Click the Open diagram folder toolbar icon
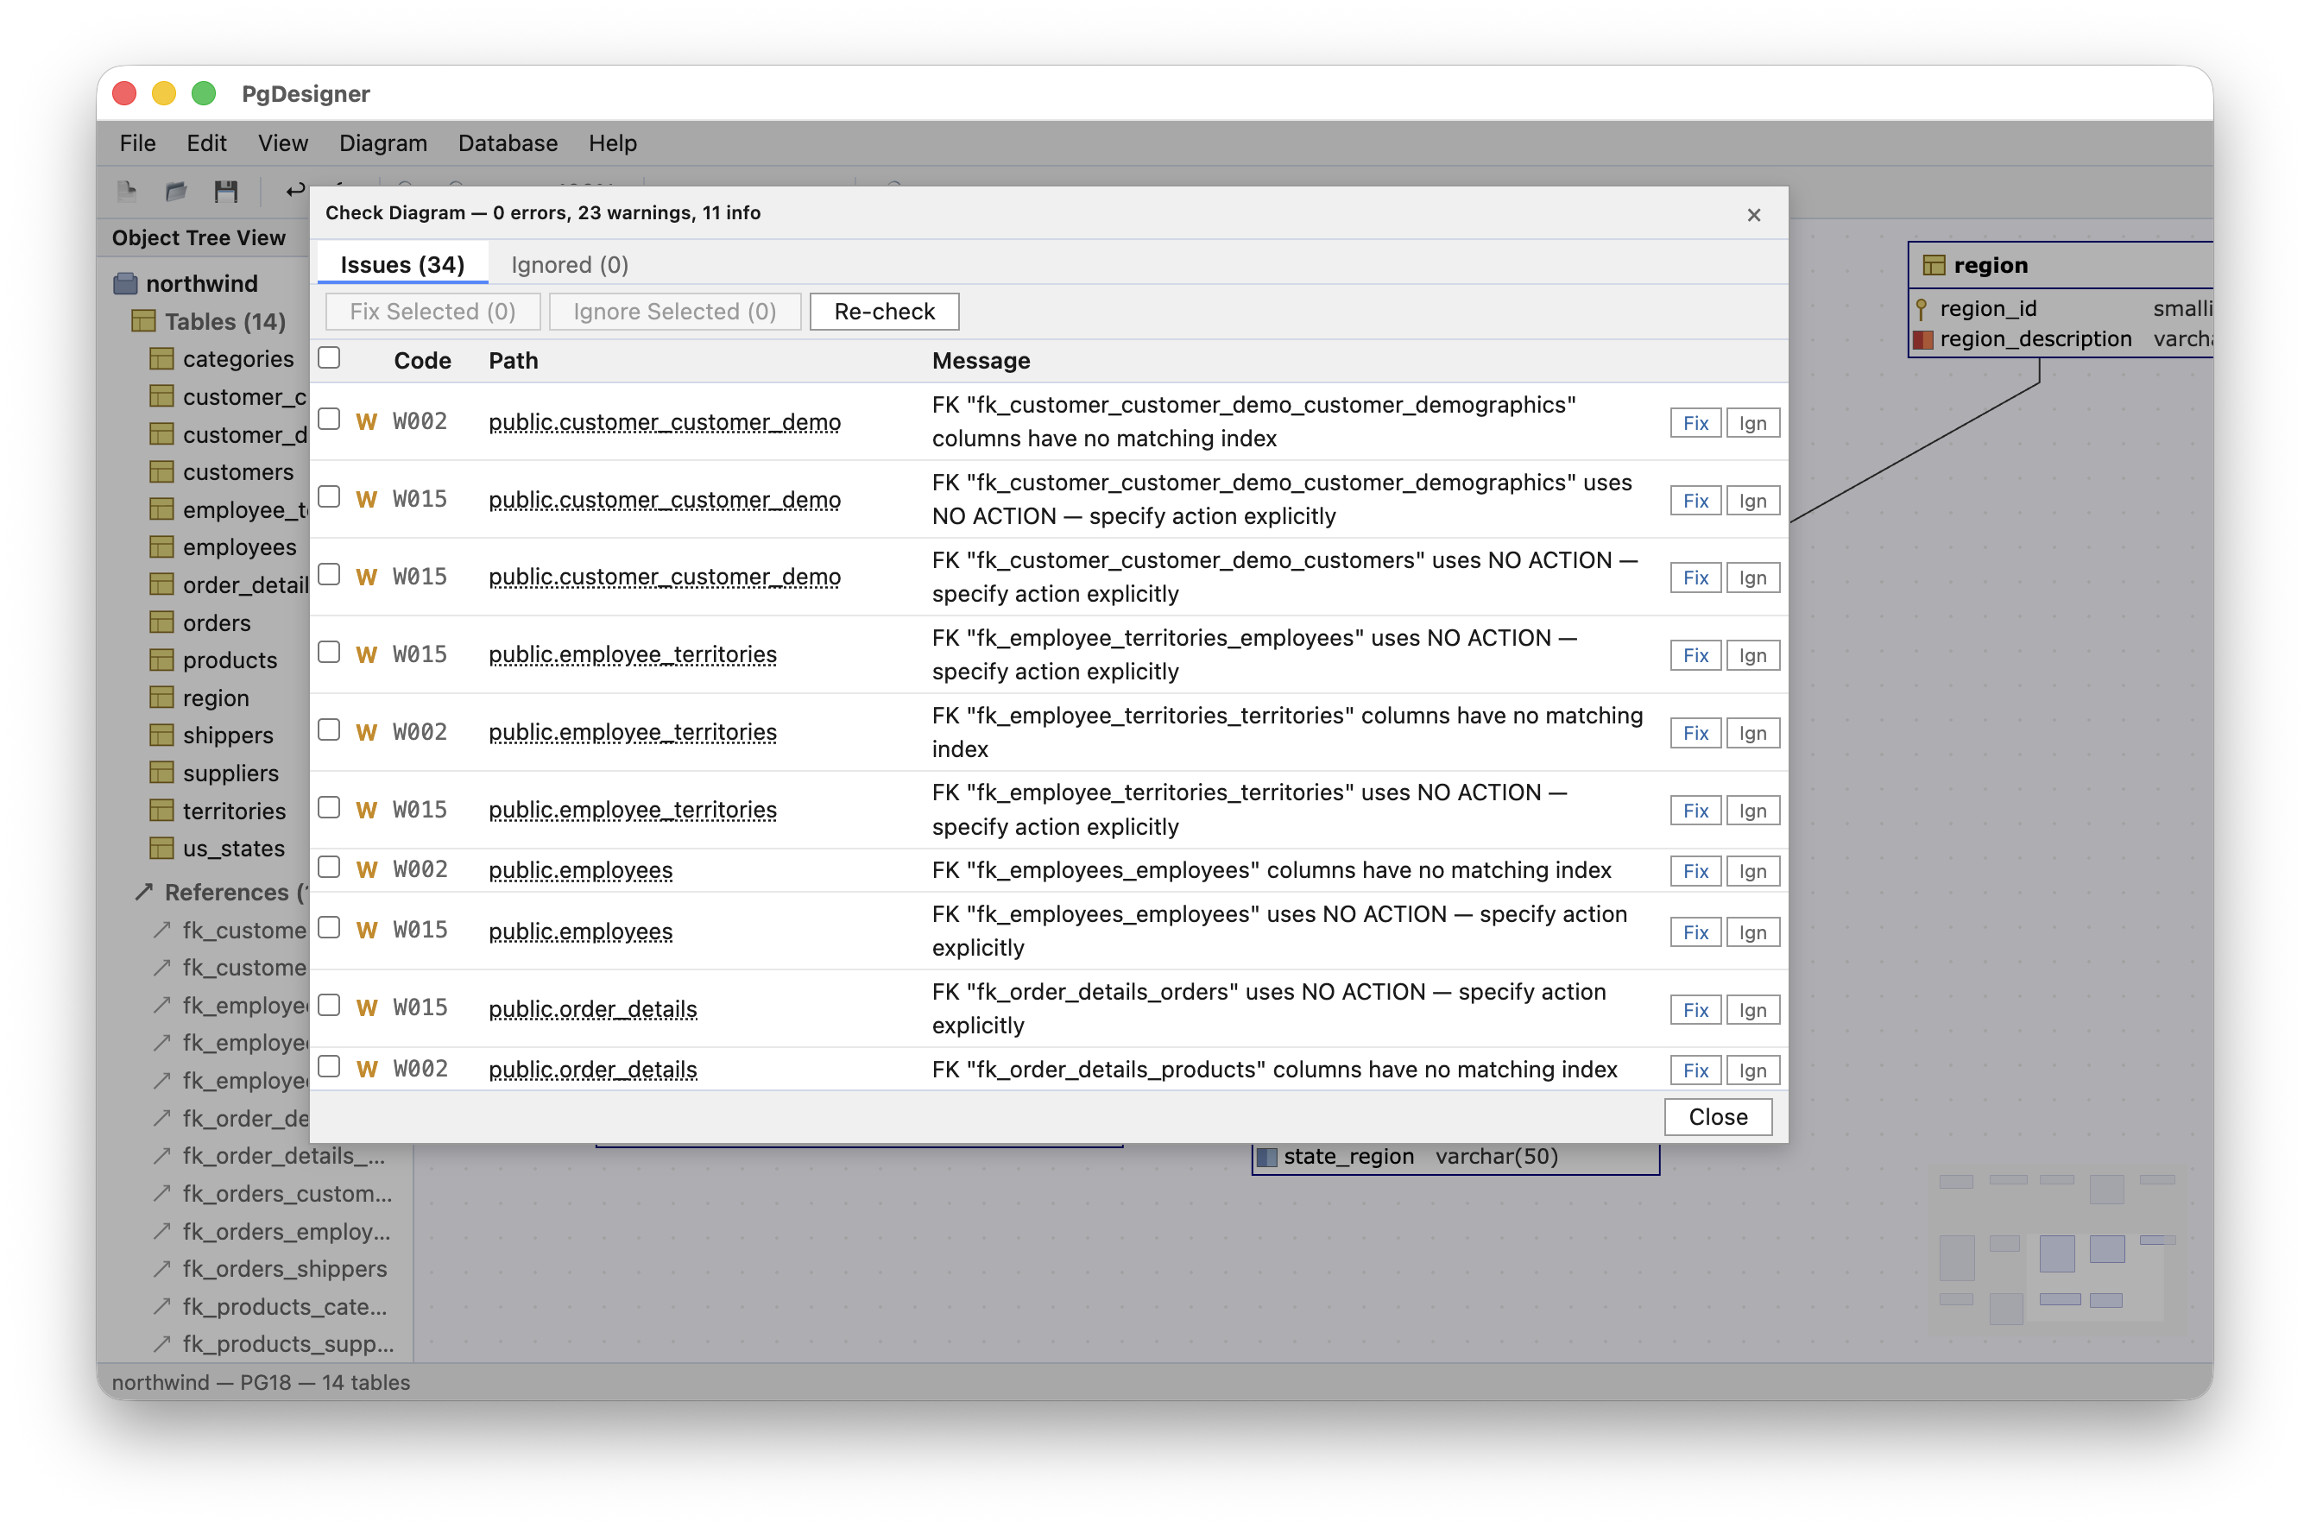 176,191
